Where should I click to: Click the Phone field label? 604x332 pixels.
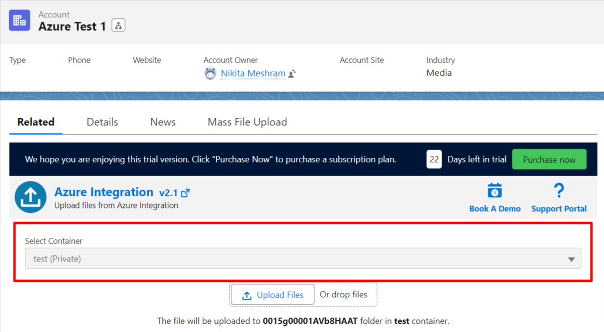(79, 60)
